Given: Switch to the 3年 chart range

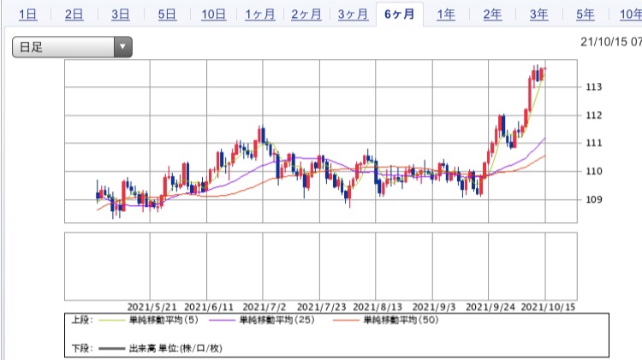Looking at the screenshot, I should [538, 15].
